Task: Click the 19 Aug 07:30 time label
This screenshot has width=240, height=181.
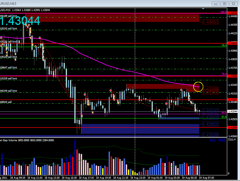Action: (206, 178)
